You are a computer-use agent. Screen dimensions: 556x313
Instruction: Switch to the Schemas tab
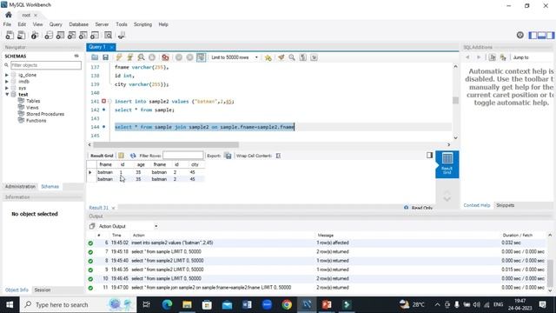50,186
